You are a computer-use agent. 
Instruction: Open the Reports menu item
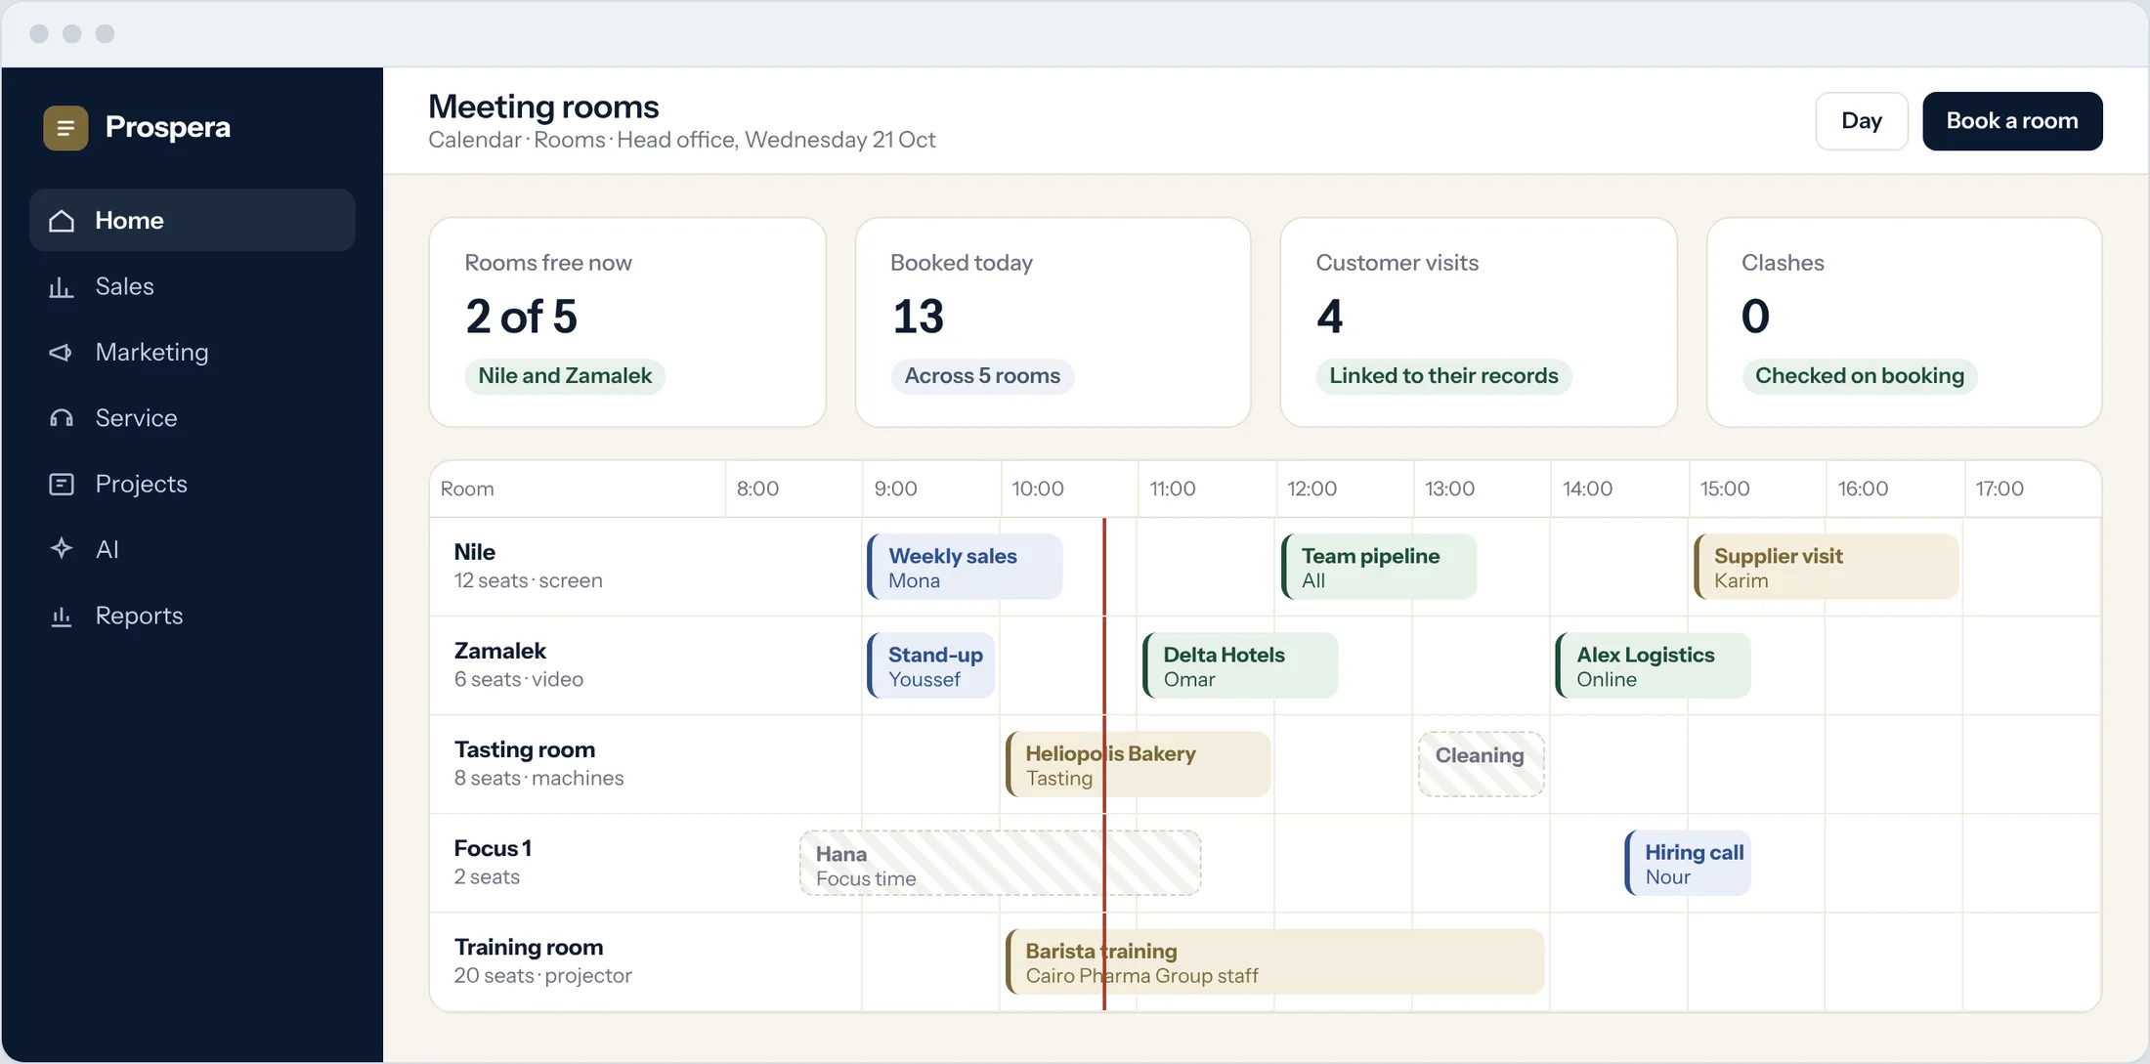193,616
